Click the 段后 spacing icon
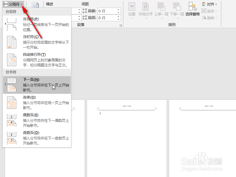Viewport: 236px width, 177px height. click(85, 18)
